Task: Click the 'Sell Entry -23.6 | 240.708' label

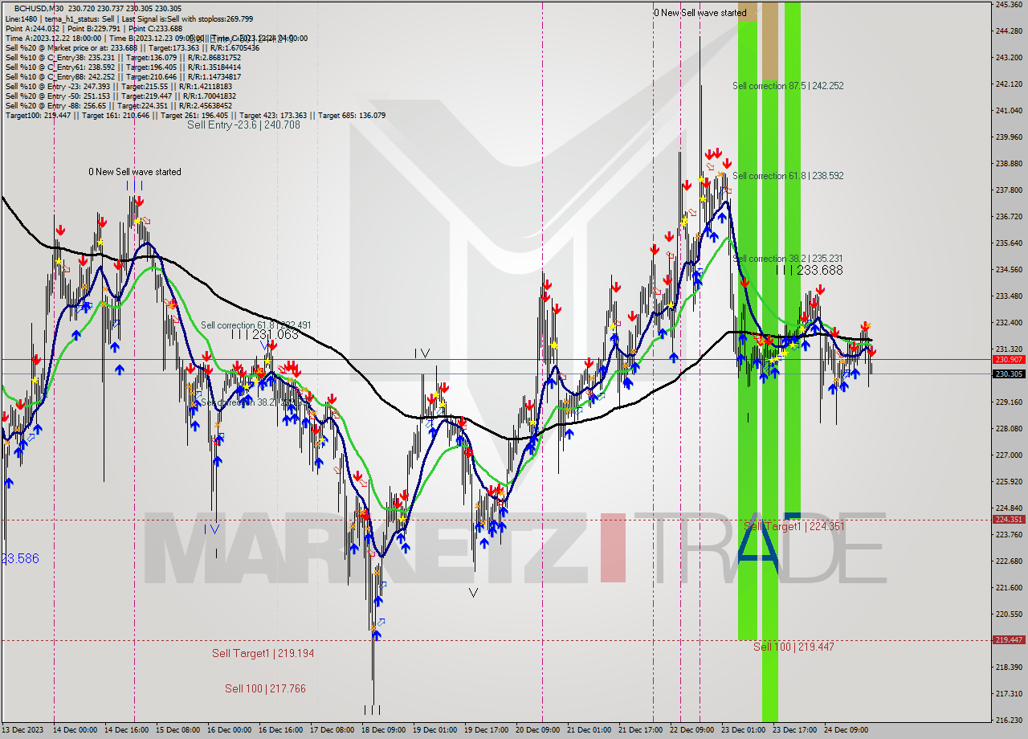Action: tap(243, 125)
